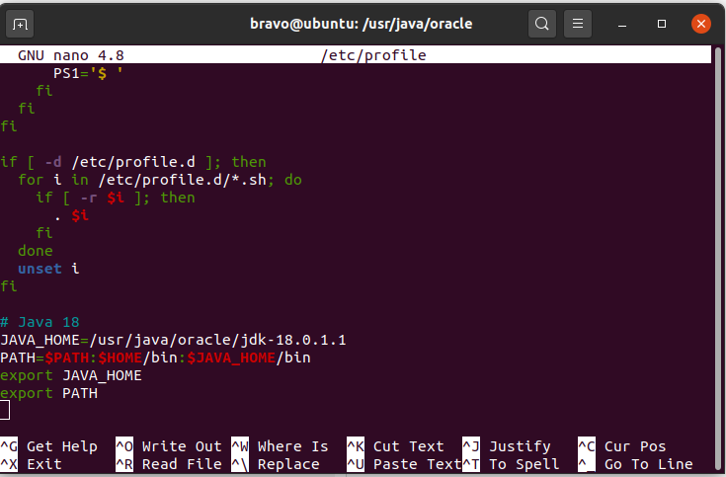Click the GNU nano 4.8 header text
Screen dimensions: 726x477
[71, 55]
